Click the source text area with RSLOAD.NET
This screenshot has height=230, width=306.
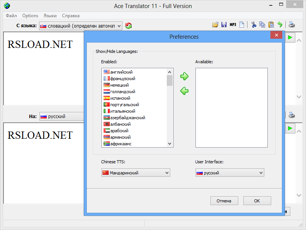(x=44, y=69)
